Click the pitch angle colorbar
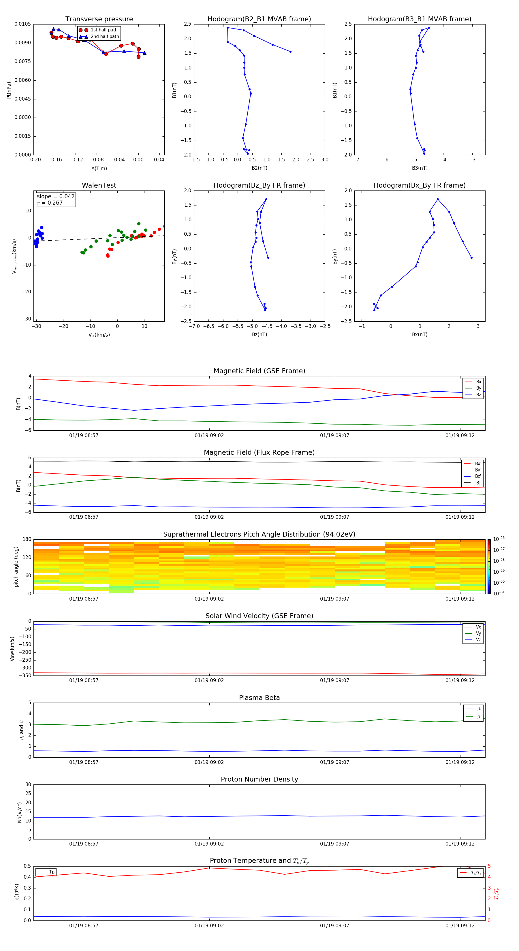519x951 pixels. pyautogui.click(x=489, y=567)
